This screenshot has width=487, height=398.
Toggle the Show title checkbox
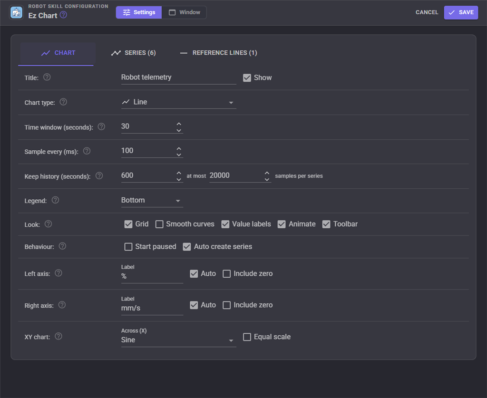[247, 78]
